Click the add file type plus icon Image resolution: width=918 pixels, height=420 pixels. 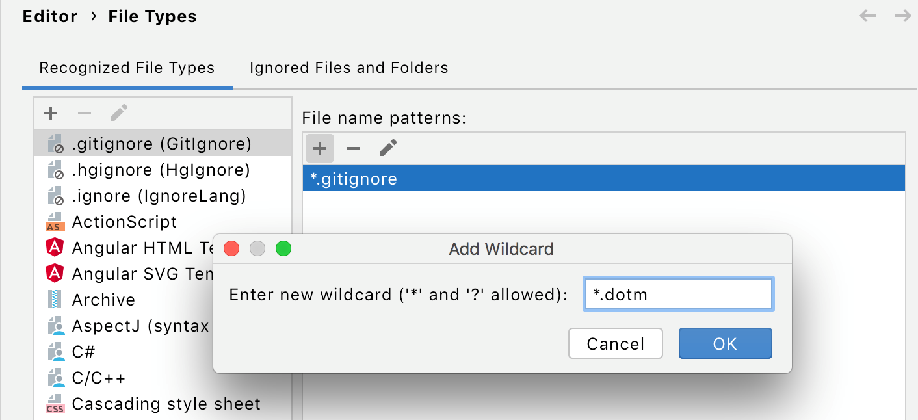pos(50,113)
